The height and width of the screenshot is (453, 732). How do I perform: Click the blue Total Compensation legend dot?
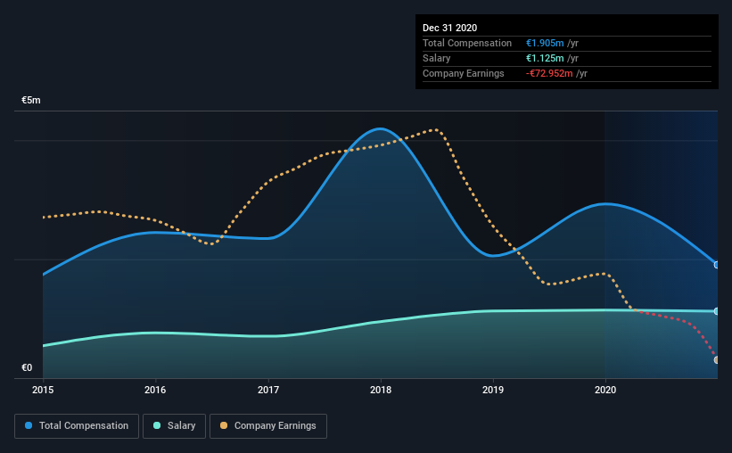29,425
